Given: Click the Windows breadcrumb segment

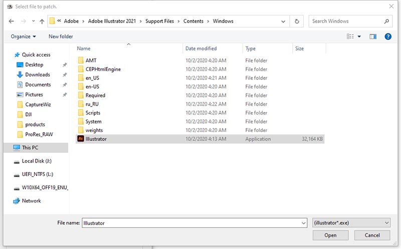Looking at the screenshot, I should [x=223, y=21].
